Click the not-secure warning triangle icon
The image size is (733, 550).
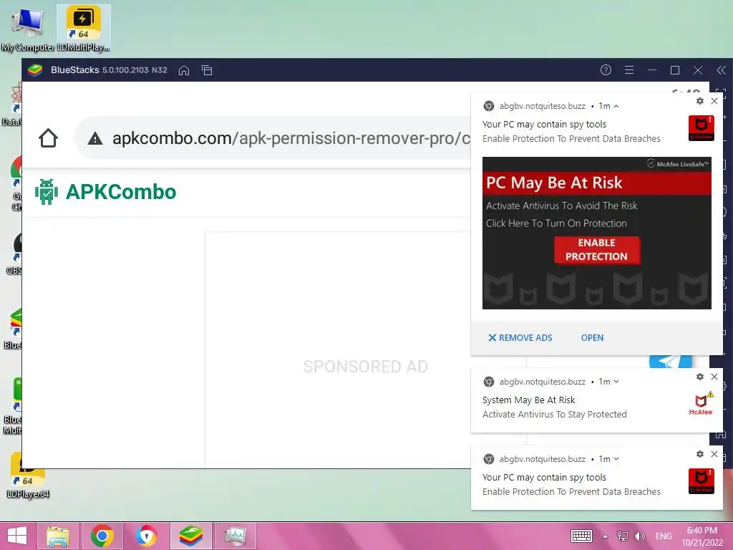pos(95,138)
